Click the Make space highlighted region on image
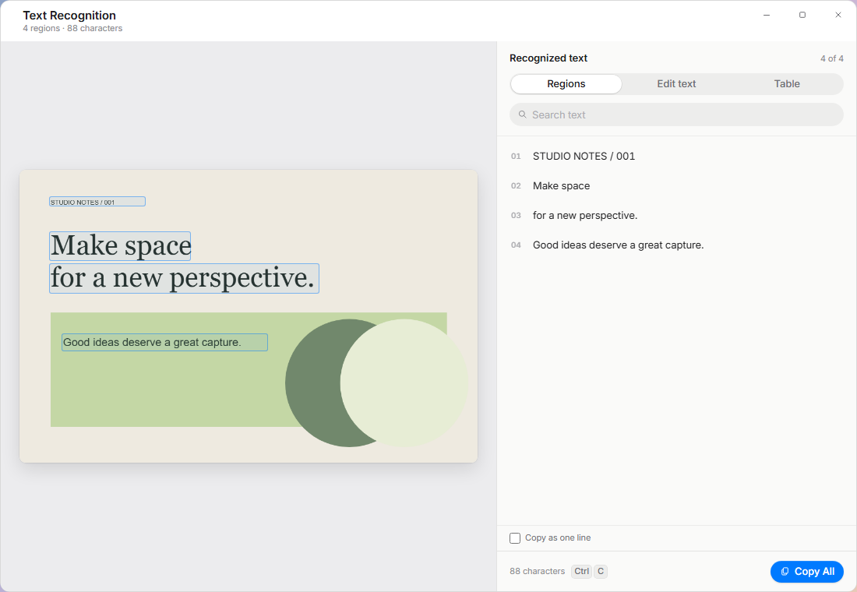The width and height of the screenshot is (857, 592). (x=120, y=246)
